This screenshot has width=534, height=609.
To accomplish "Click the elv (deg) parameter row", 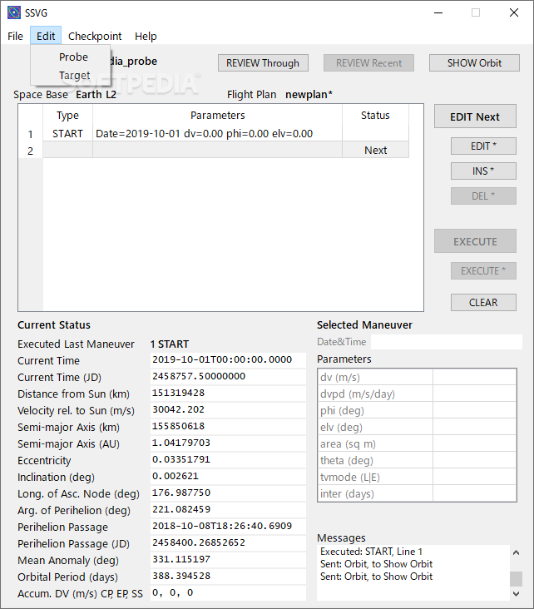I will tap(417, 428).
